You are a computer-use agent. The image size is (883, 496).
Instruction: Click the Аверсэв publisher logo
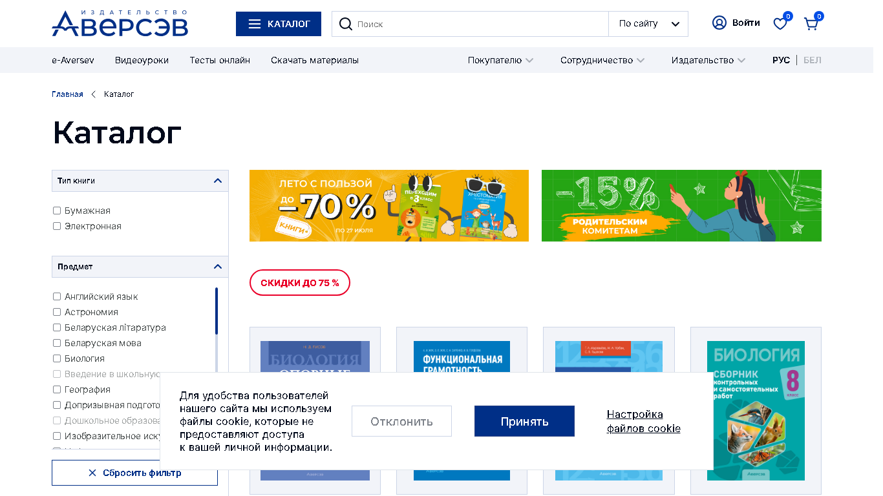pos(120,23)
